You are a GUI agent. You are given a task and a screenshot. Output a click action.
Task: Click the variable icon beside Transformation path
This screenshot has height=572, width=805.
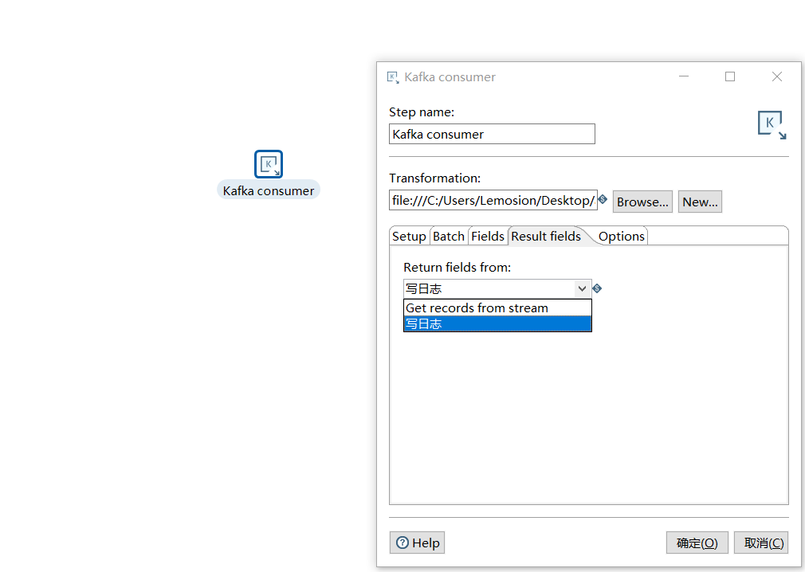coord(603,199)
